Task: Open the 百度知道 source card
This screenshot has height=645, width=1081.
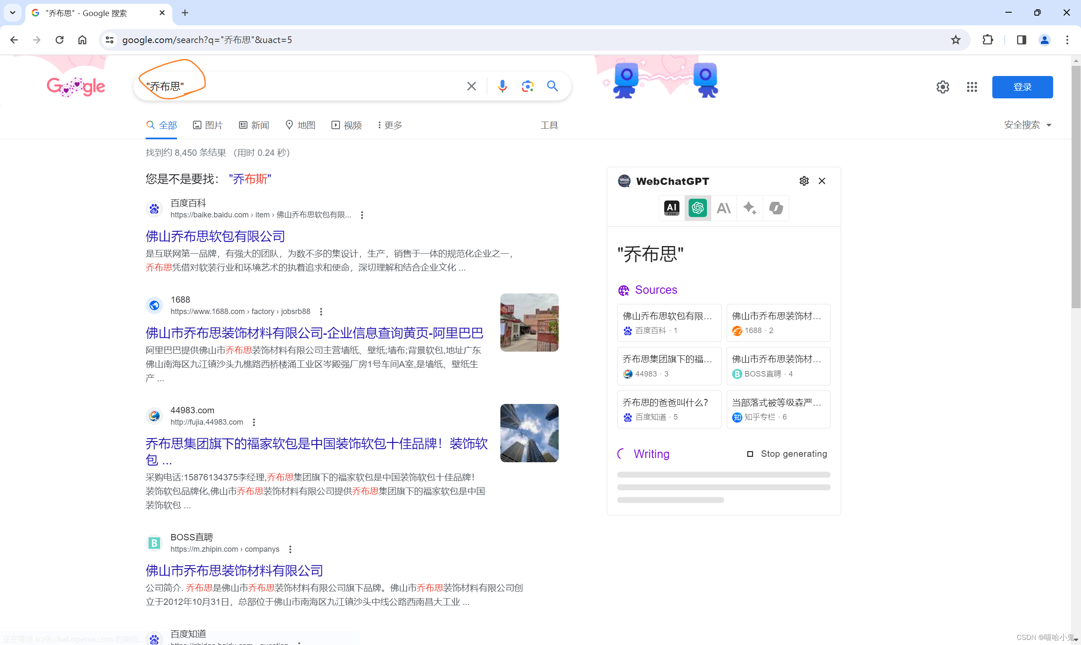Action: pos(669,409)
